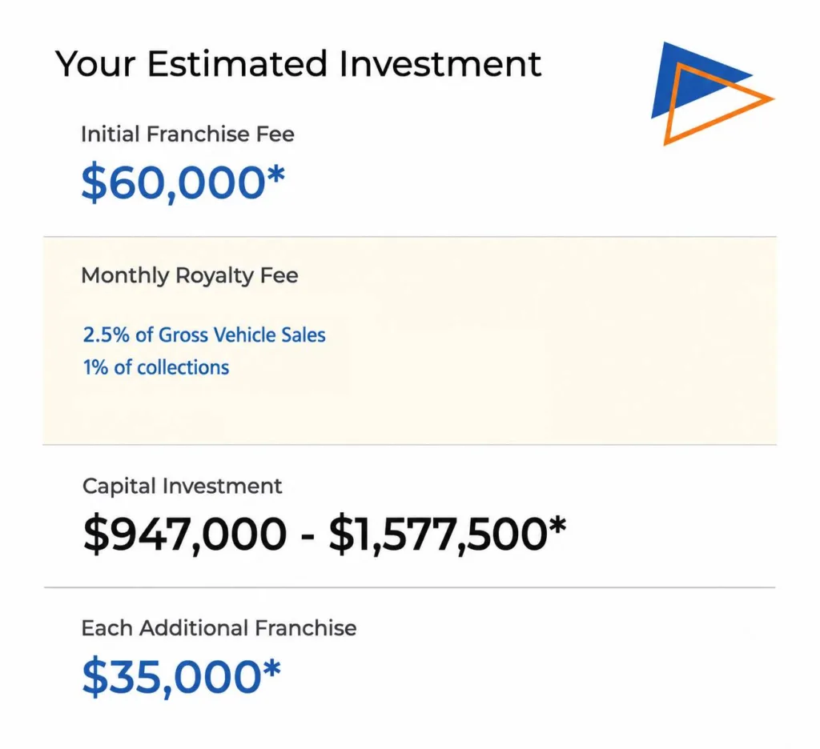Image resolution: width=820 pixels, height=749 pixels.
Task: Click the $60,000* franchise fee amount
Action: tap(183, 182)
